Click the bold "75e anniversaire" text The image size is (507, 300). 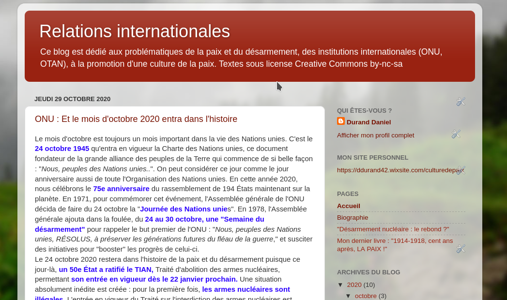point(121,189)
